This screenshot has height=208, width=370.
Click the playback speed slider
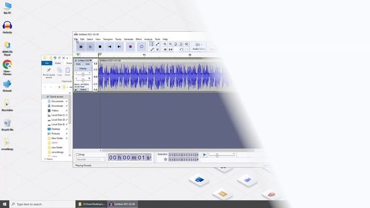click(x=221, y=155)
